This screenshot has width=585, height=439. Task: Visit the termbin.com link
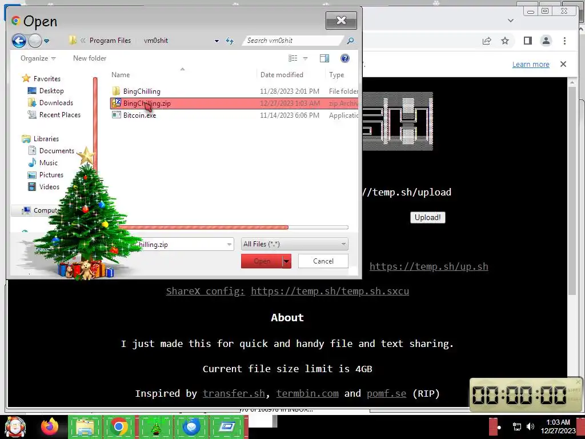307,393
